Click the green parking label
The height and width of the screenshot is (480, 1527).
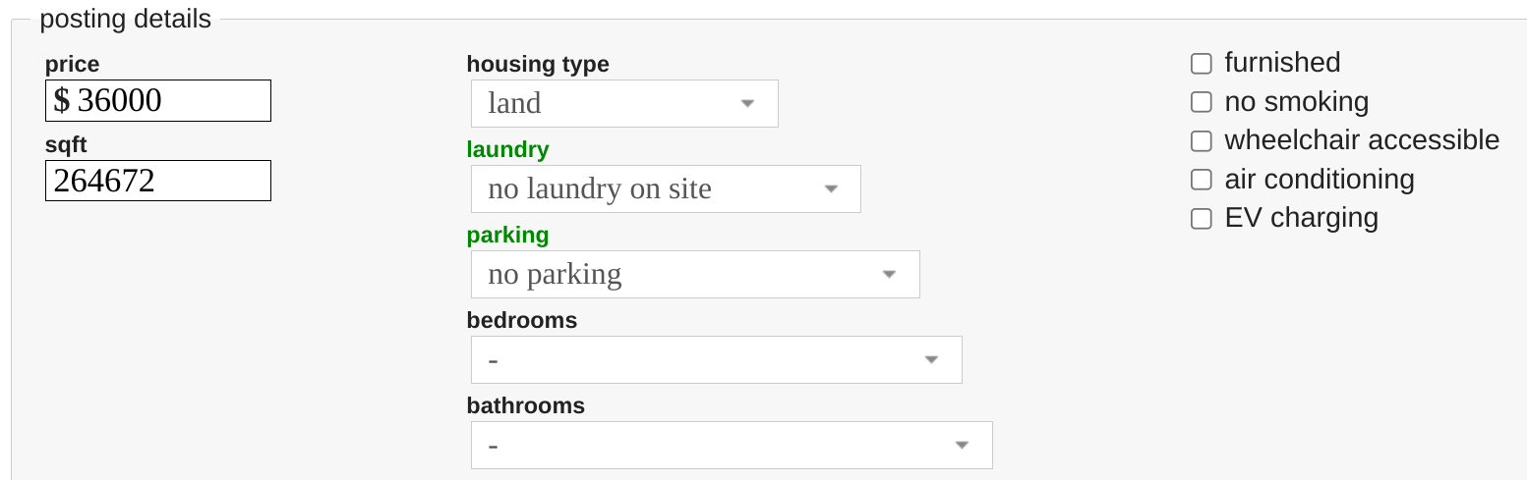point(507,235)
